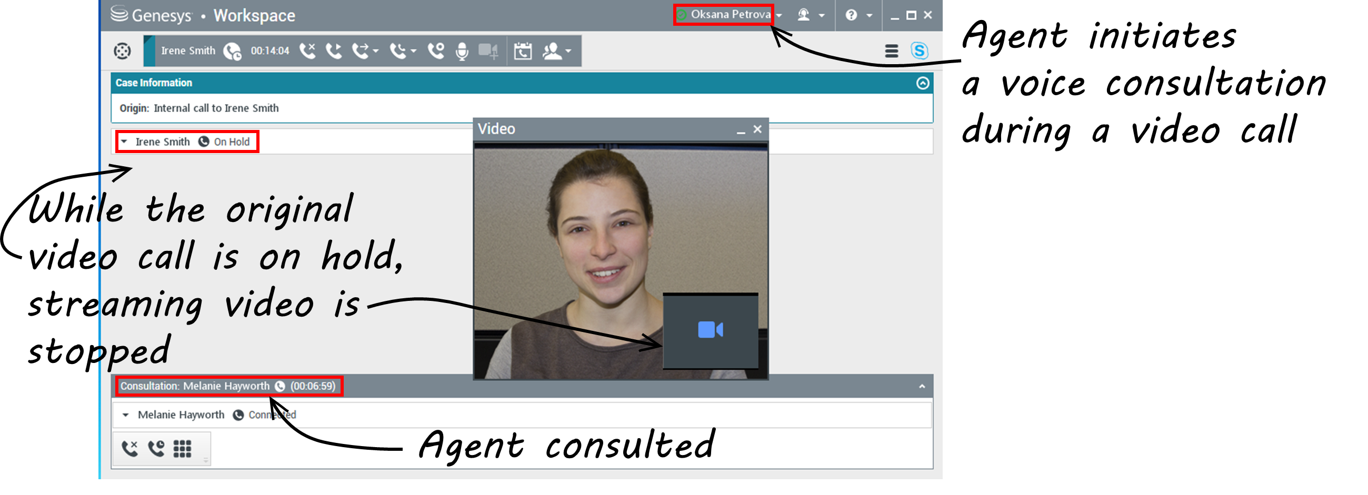The image size is (1368, 495).
Task: Click the local video camera preview
Action: tap(710, 330)
